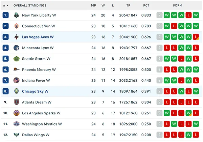The width and height of the screenshot is (203, 142).
Task: Click the Dallas Wings team logo
Action: pyautogui.click(x=17, y=135)
